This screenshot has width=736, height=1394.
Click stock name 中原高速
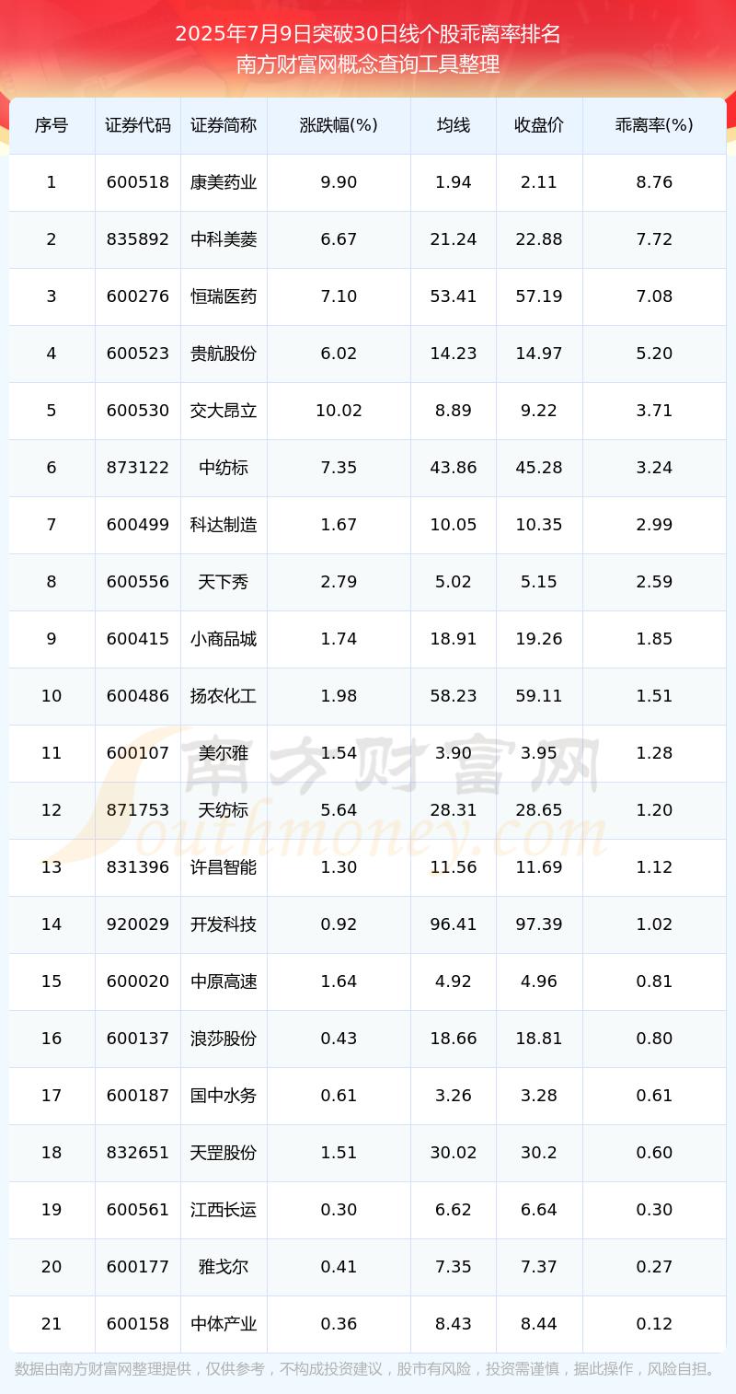pos(224,982)
